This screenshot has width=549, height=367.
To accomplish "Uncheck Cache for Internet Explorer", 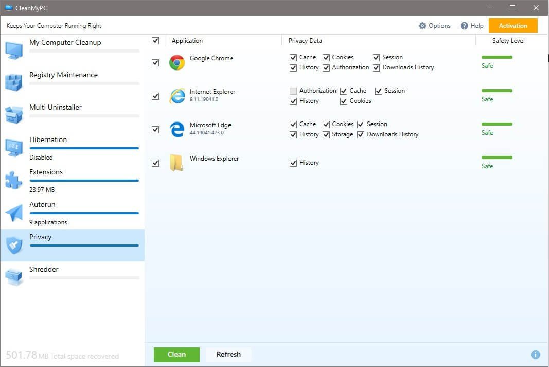I will [344, 91].
